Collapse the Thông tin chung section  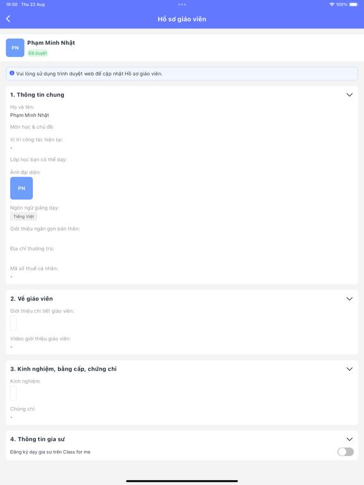(x=349, y=95)
